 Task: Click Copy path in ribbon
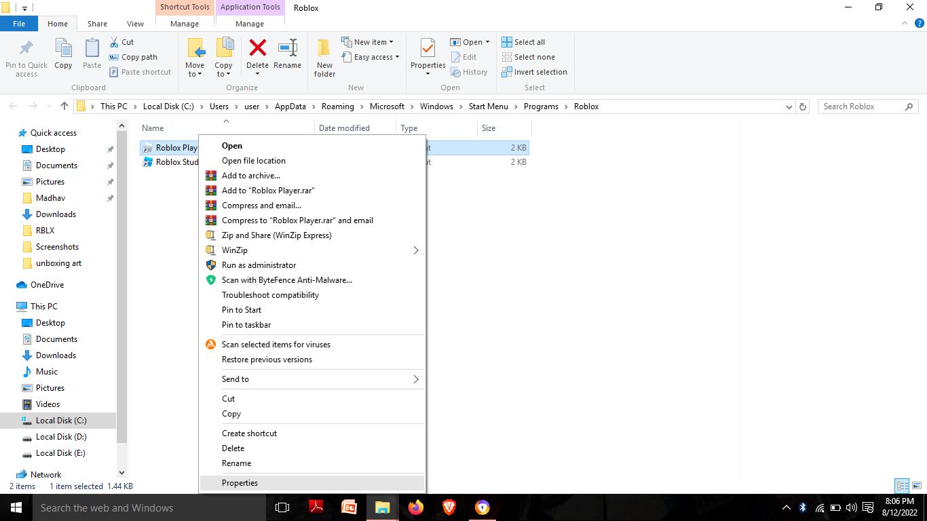point(133,57)
